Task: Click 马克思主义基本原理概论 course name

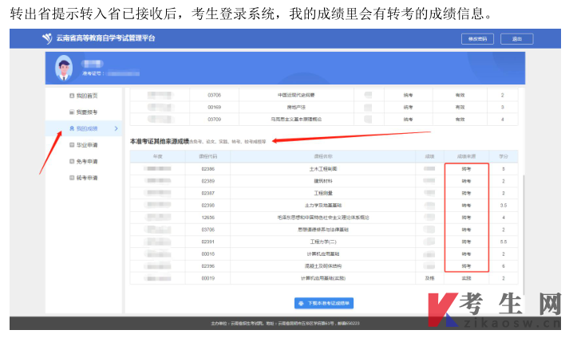Action: point(296,120)
